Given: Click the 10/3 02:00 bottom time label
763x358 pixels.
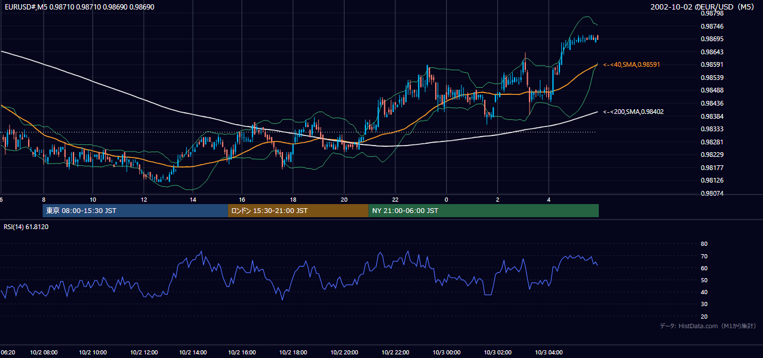Looking at the screenshot, I should (498, 353).
